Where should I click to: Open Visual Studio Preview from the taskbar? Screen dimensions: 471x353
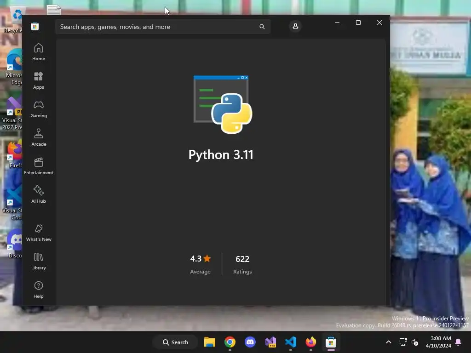[x=270, y=342]
